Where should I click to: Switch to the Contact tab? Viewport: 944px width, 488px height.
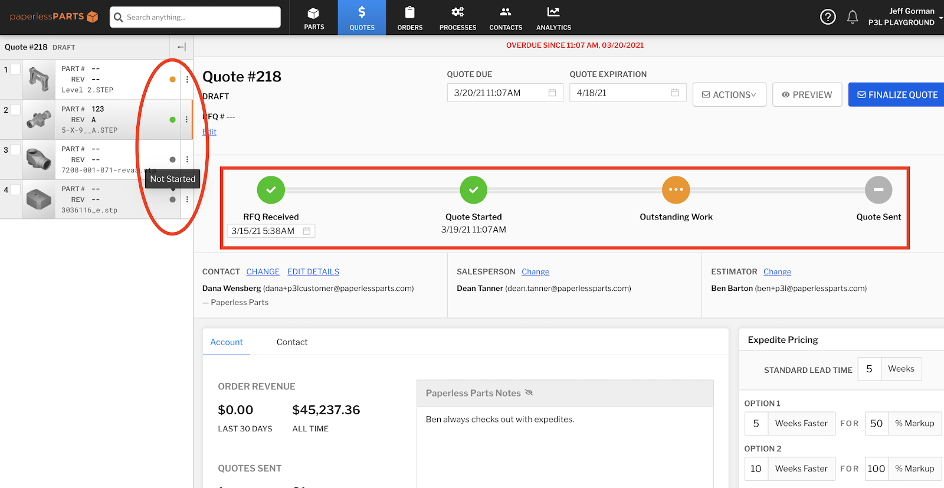[292, 342]
